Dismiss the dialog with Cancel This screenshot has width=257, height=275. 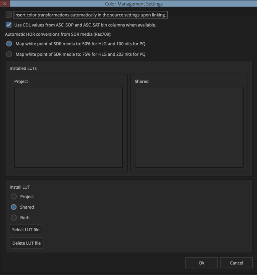[x=236, y=263]
